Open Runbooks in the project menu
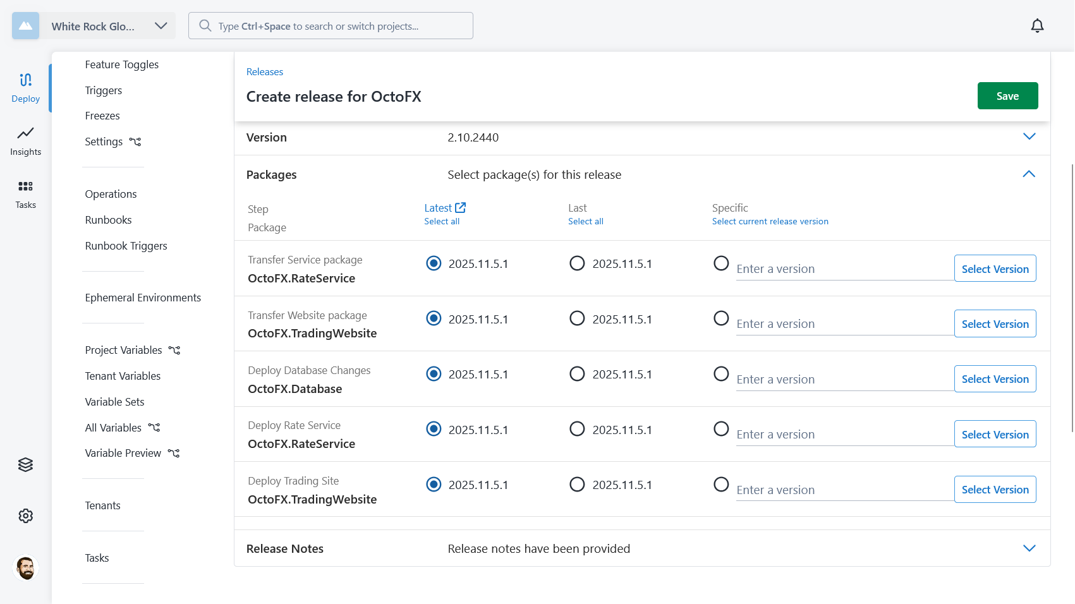Screen dimensions: 1075x604 point(108,220)
